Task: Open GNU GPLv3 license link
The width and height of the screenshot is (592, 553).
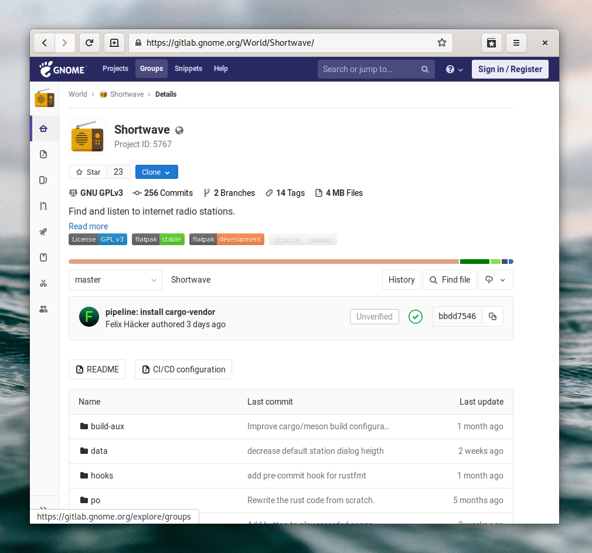Action: click(x=96, y=193)
